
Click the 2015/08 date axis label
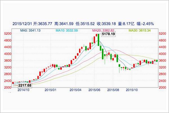coord(113,90)
